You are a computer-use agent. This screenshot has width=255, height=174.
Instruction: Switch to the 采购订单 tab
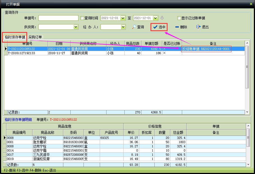tap(35, 37)
